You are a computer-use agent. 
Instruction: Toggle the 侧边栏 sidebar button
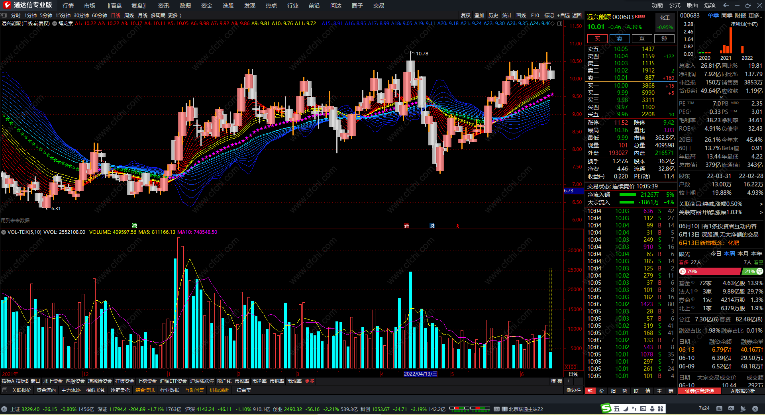coord(574,390)
